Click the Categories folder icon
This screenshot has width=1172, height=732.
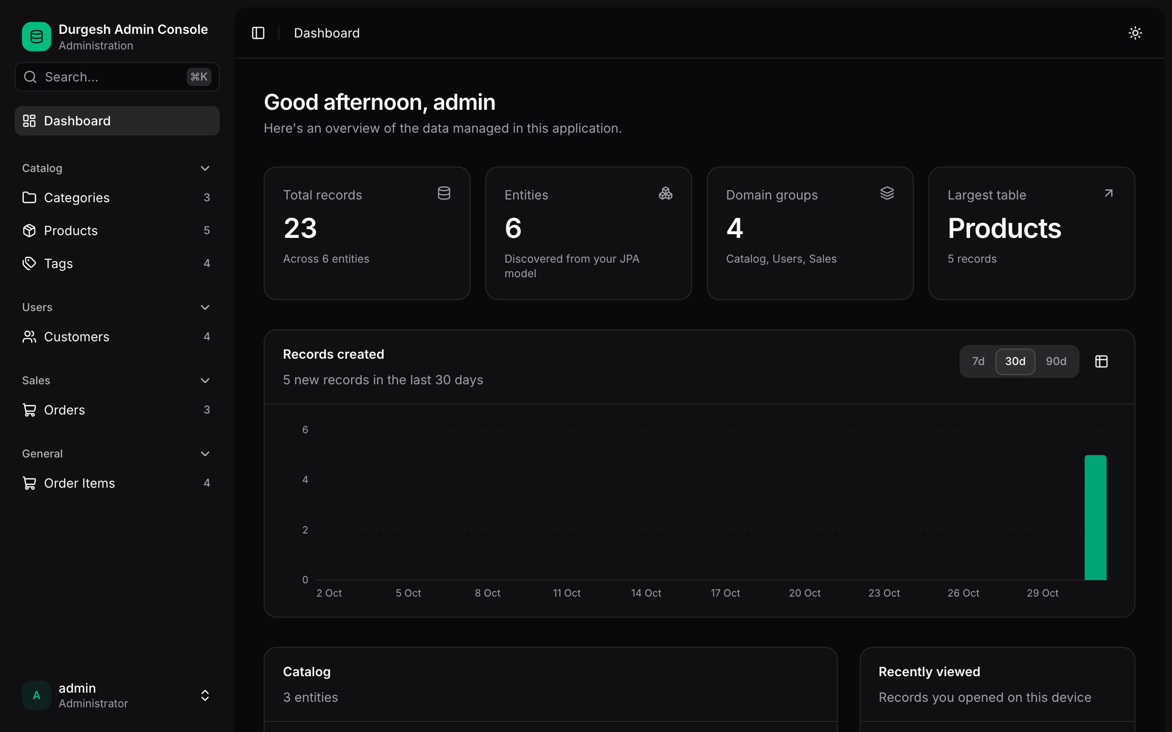(30, 198)
